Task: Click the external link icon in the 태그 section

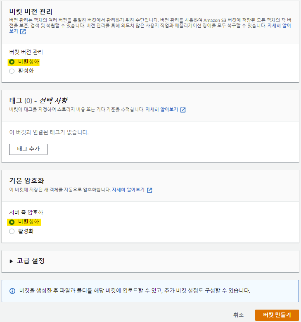Action: point(183,110)
